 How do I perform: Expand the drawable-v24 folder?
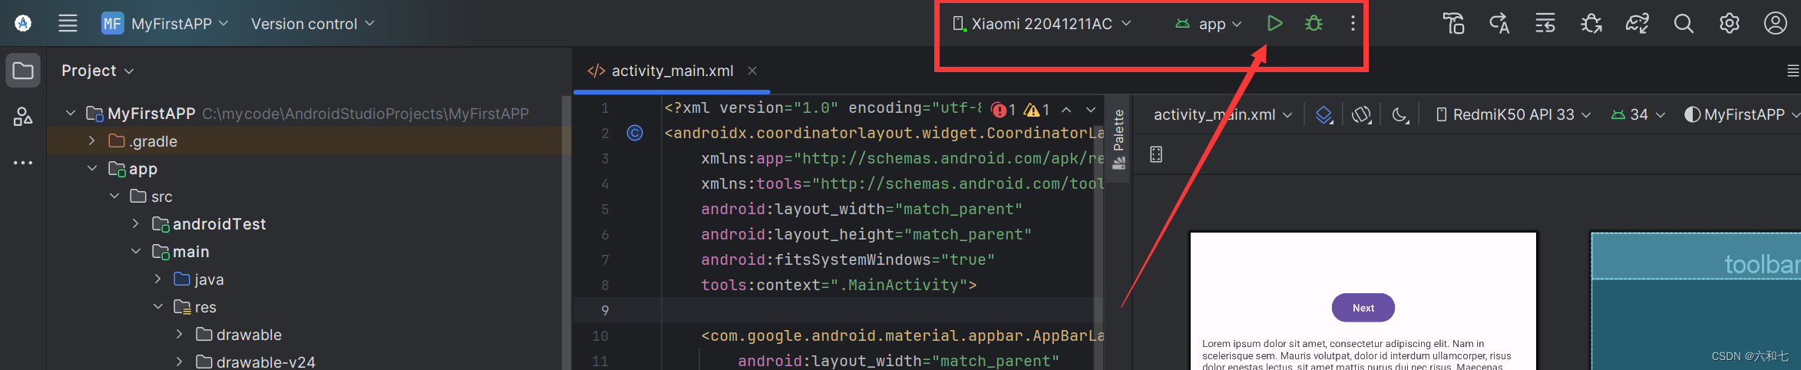[x=180, y=362]
